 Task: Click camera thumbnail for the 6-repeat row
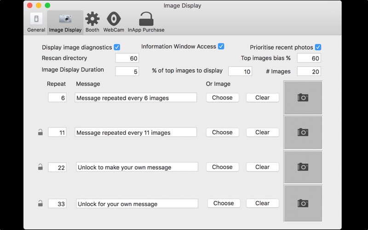point(303,98)
